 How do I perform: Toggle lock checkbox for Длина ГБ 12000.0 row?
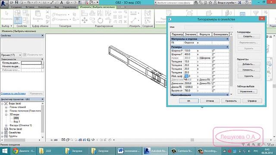214,87
